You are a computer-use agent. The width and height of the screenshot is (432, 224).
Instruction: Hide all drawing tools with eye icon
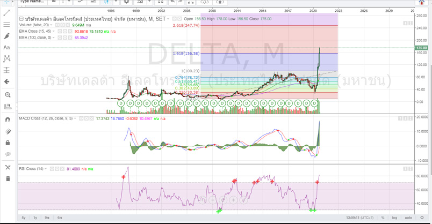coord(8,154)
